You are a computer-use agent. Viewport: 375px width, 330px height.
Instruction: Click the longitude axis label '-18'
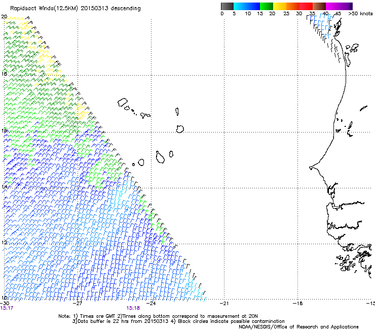pyautogui.click(x=297, y=304)
